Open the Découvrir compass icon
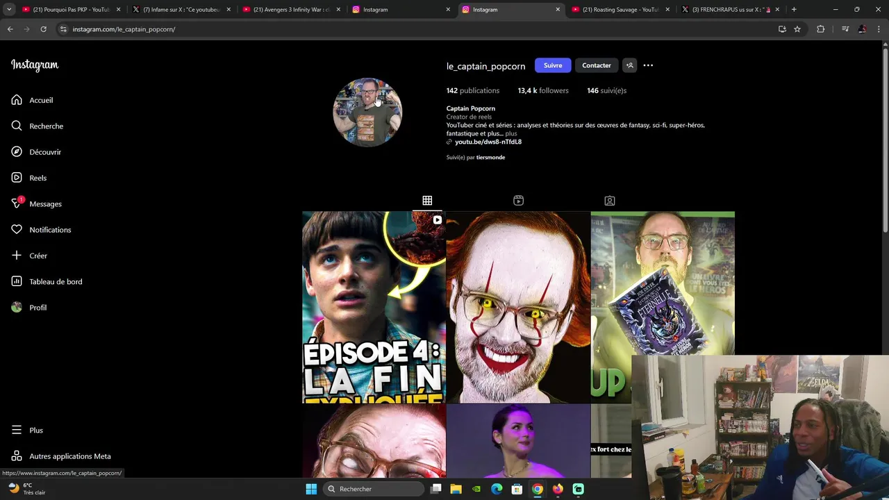Image resolution: width=889 pixels, height=500 pixels. tap(17, 151)
